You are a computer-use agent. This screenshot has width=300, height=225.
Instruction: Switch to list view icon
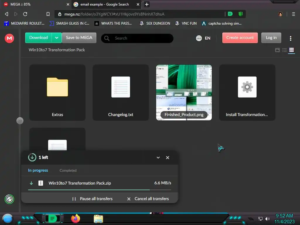tap(284, 50)
